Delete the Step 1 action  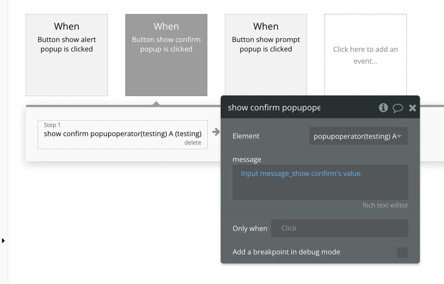click(193, 143)
